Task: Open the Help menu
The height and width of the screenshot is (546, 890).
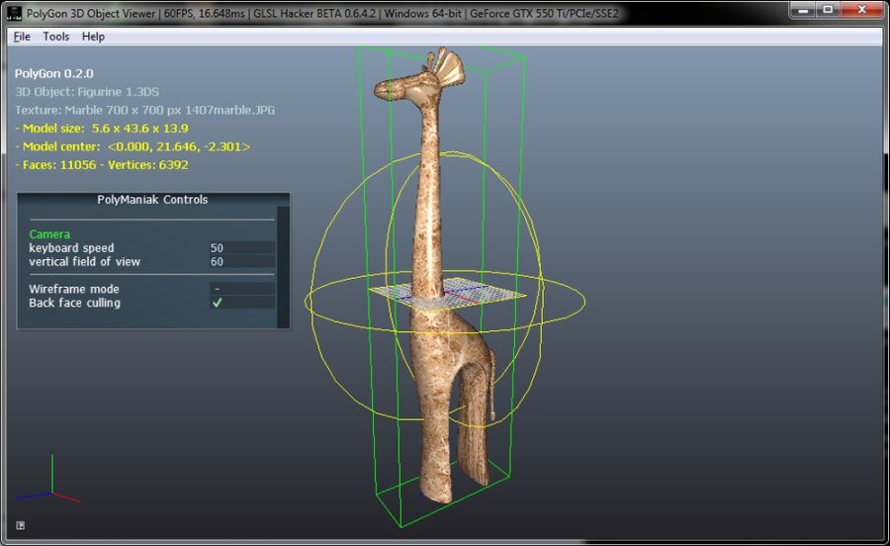Action: point(93,37)
